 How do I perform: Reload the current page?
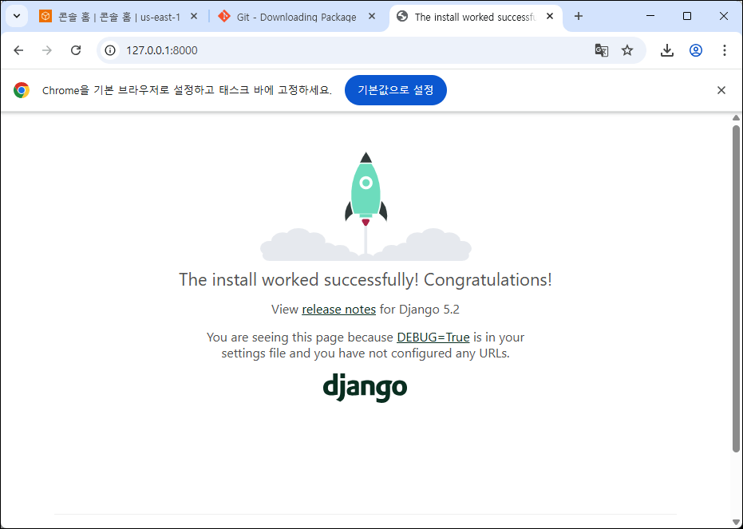(x=76, y=50)
